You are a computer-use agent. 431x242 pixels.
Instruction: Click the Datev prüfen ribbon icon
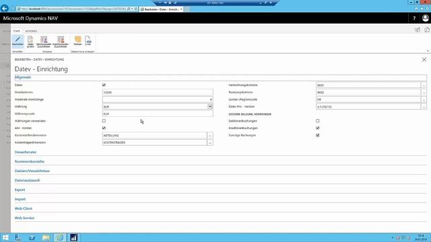[30, 42]
